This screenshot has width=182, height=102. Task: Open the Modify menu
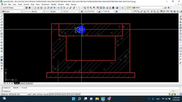[53, 5]
